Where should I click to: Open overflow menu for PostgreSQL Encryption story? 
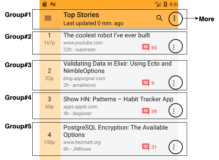[174, 147]
